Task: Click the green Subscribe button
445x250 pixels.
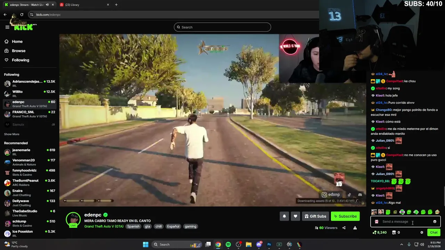Action: coord(345,216)
